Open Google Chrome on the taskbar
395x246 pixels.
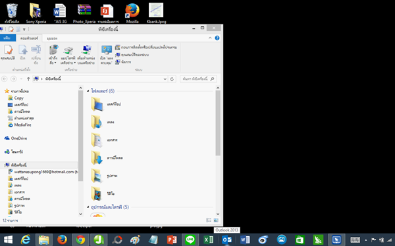point(80,239)
